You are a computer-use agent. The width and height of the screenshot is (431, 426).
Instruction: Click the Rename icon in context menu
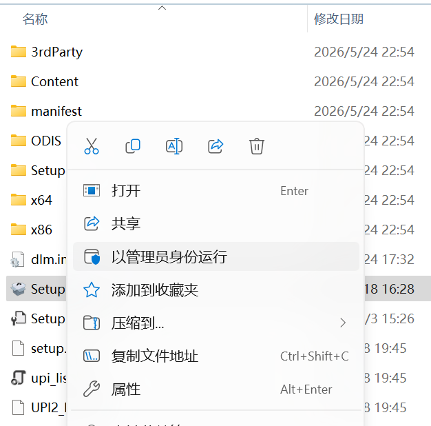[x=174, y=146]
